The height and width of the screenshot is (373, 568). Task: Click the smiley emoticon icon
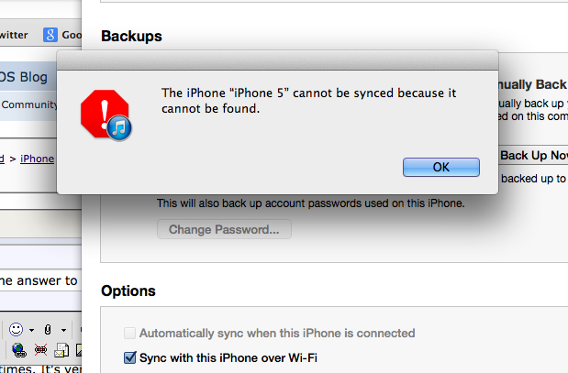coord(16,327)
